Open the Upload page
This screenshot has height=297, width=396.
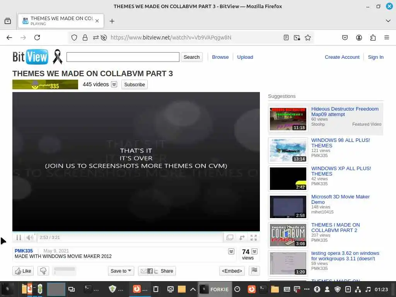click(x=245, y=57)
